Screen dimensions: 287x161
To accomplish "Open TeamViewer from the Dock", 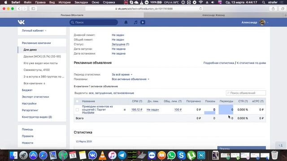I will click(152, 155).
